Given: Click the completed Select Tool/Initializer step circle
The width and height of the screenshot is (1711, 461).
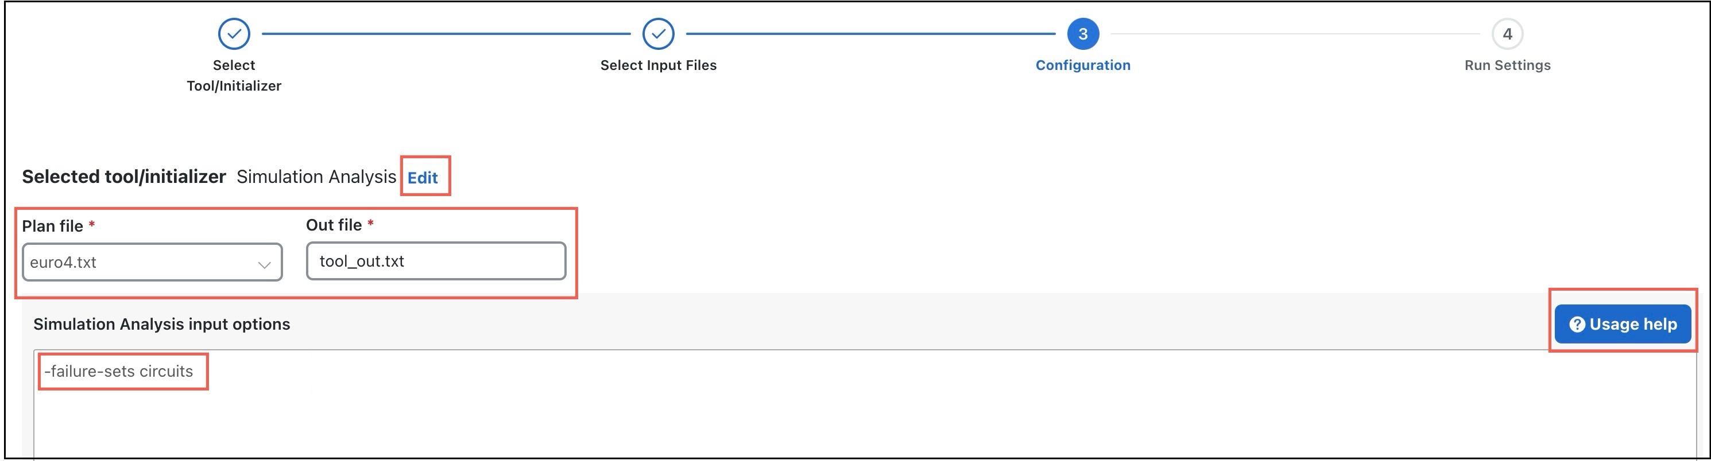Looking at the screenshot, I should (234, 34).
